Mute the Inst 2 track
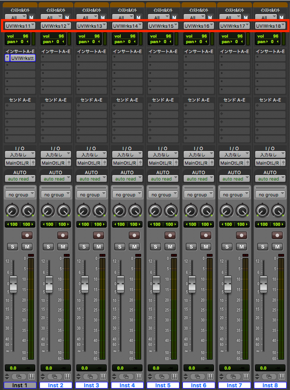This screenshot has width=290, height=390. click(63, 247)
